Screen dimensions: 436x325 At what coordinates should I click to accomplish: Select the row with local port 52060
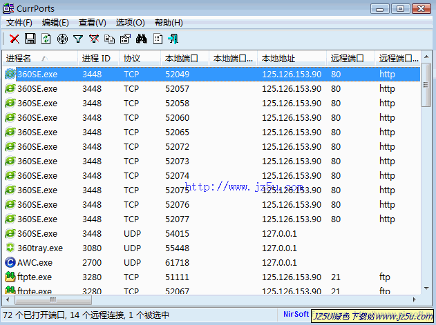click(x=211, y=117)
